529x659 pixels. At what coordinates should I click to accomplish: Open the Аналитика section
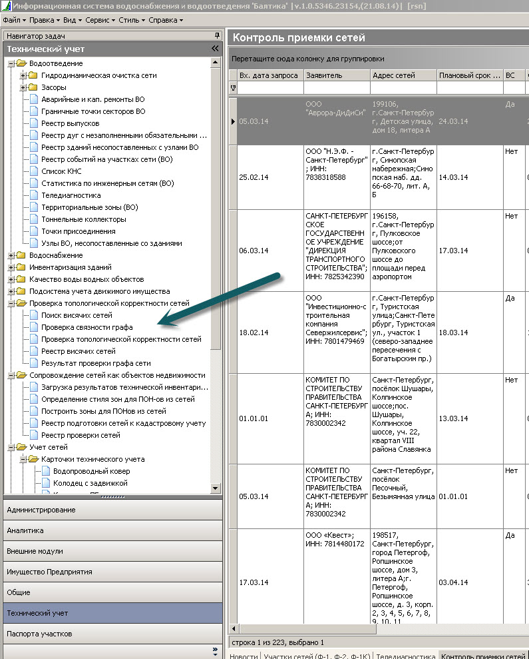(x=112, y=530)
